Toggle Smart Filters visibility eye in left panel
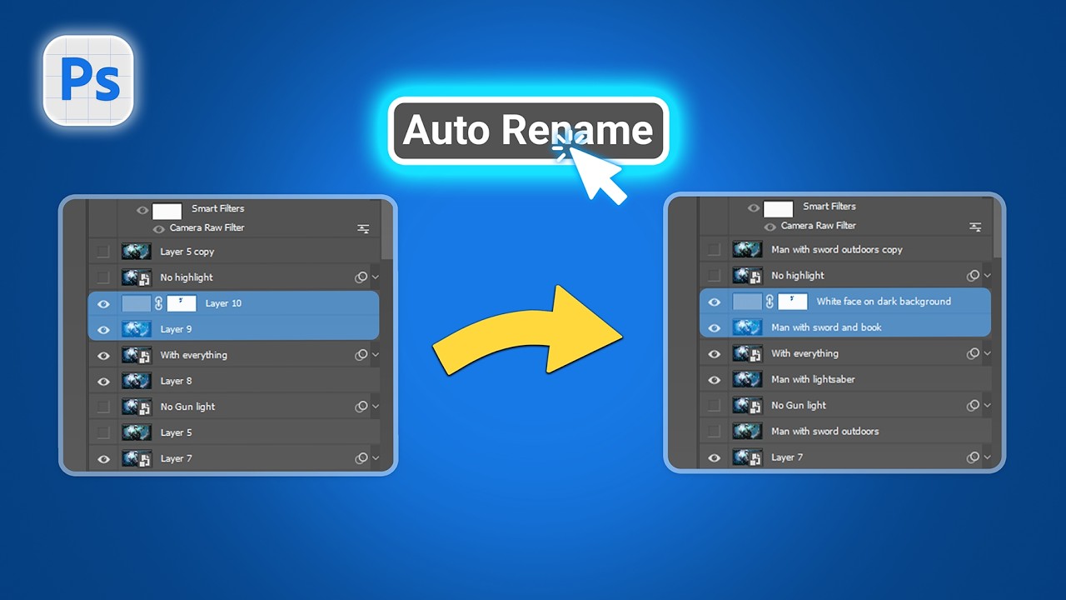Screen dimensions: 1066x600 coord(142,210)
